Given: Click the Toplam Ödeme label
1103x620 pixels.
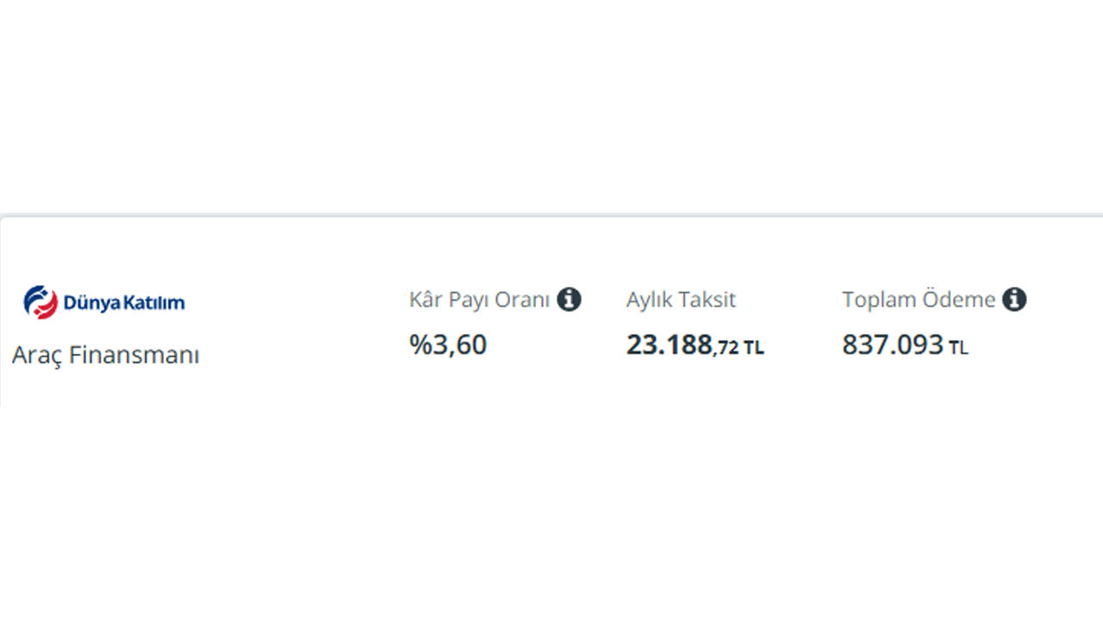Looking at the screenshot, I should click(919, 300).
